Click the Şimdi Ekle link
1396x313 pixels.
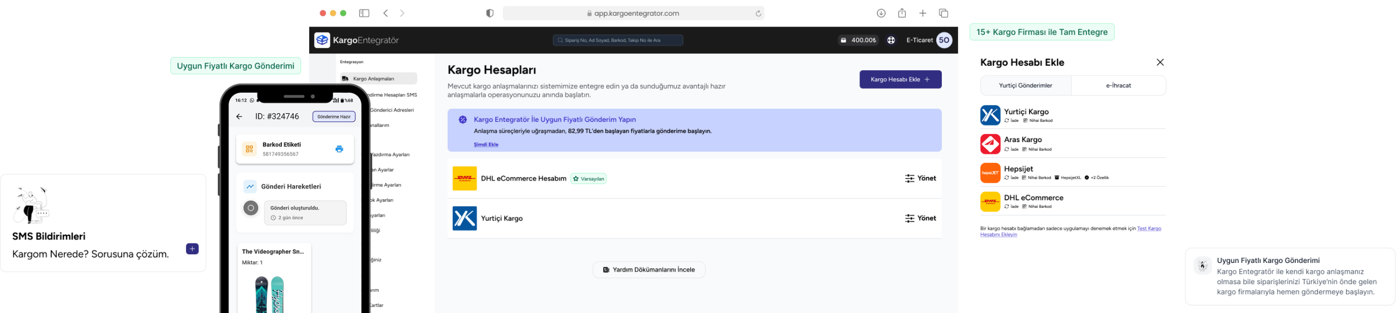(x=486, y=145)
